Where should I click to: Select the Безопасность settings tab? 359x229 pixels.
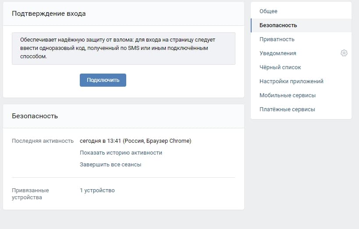[301, 25]
